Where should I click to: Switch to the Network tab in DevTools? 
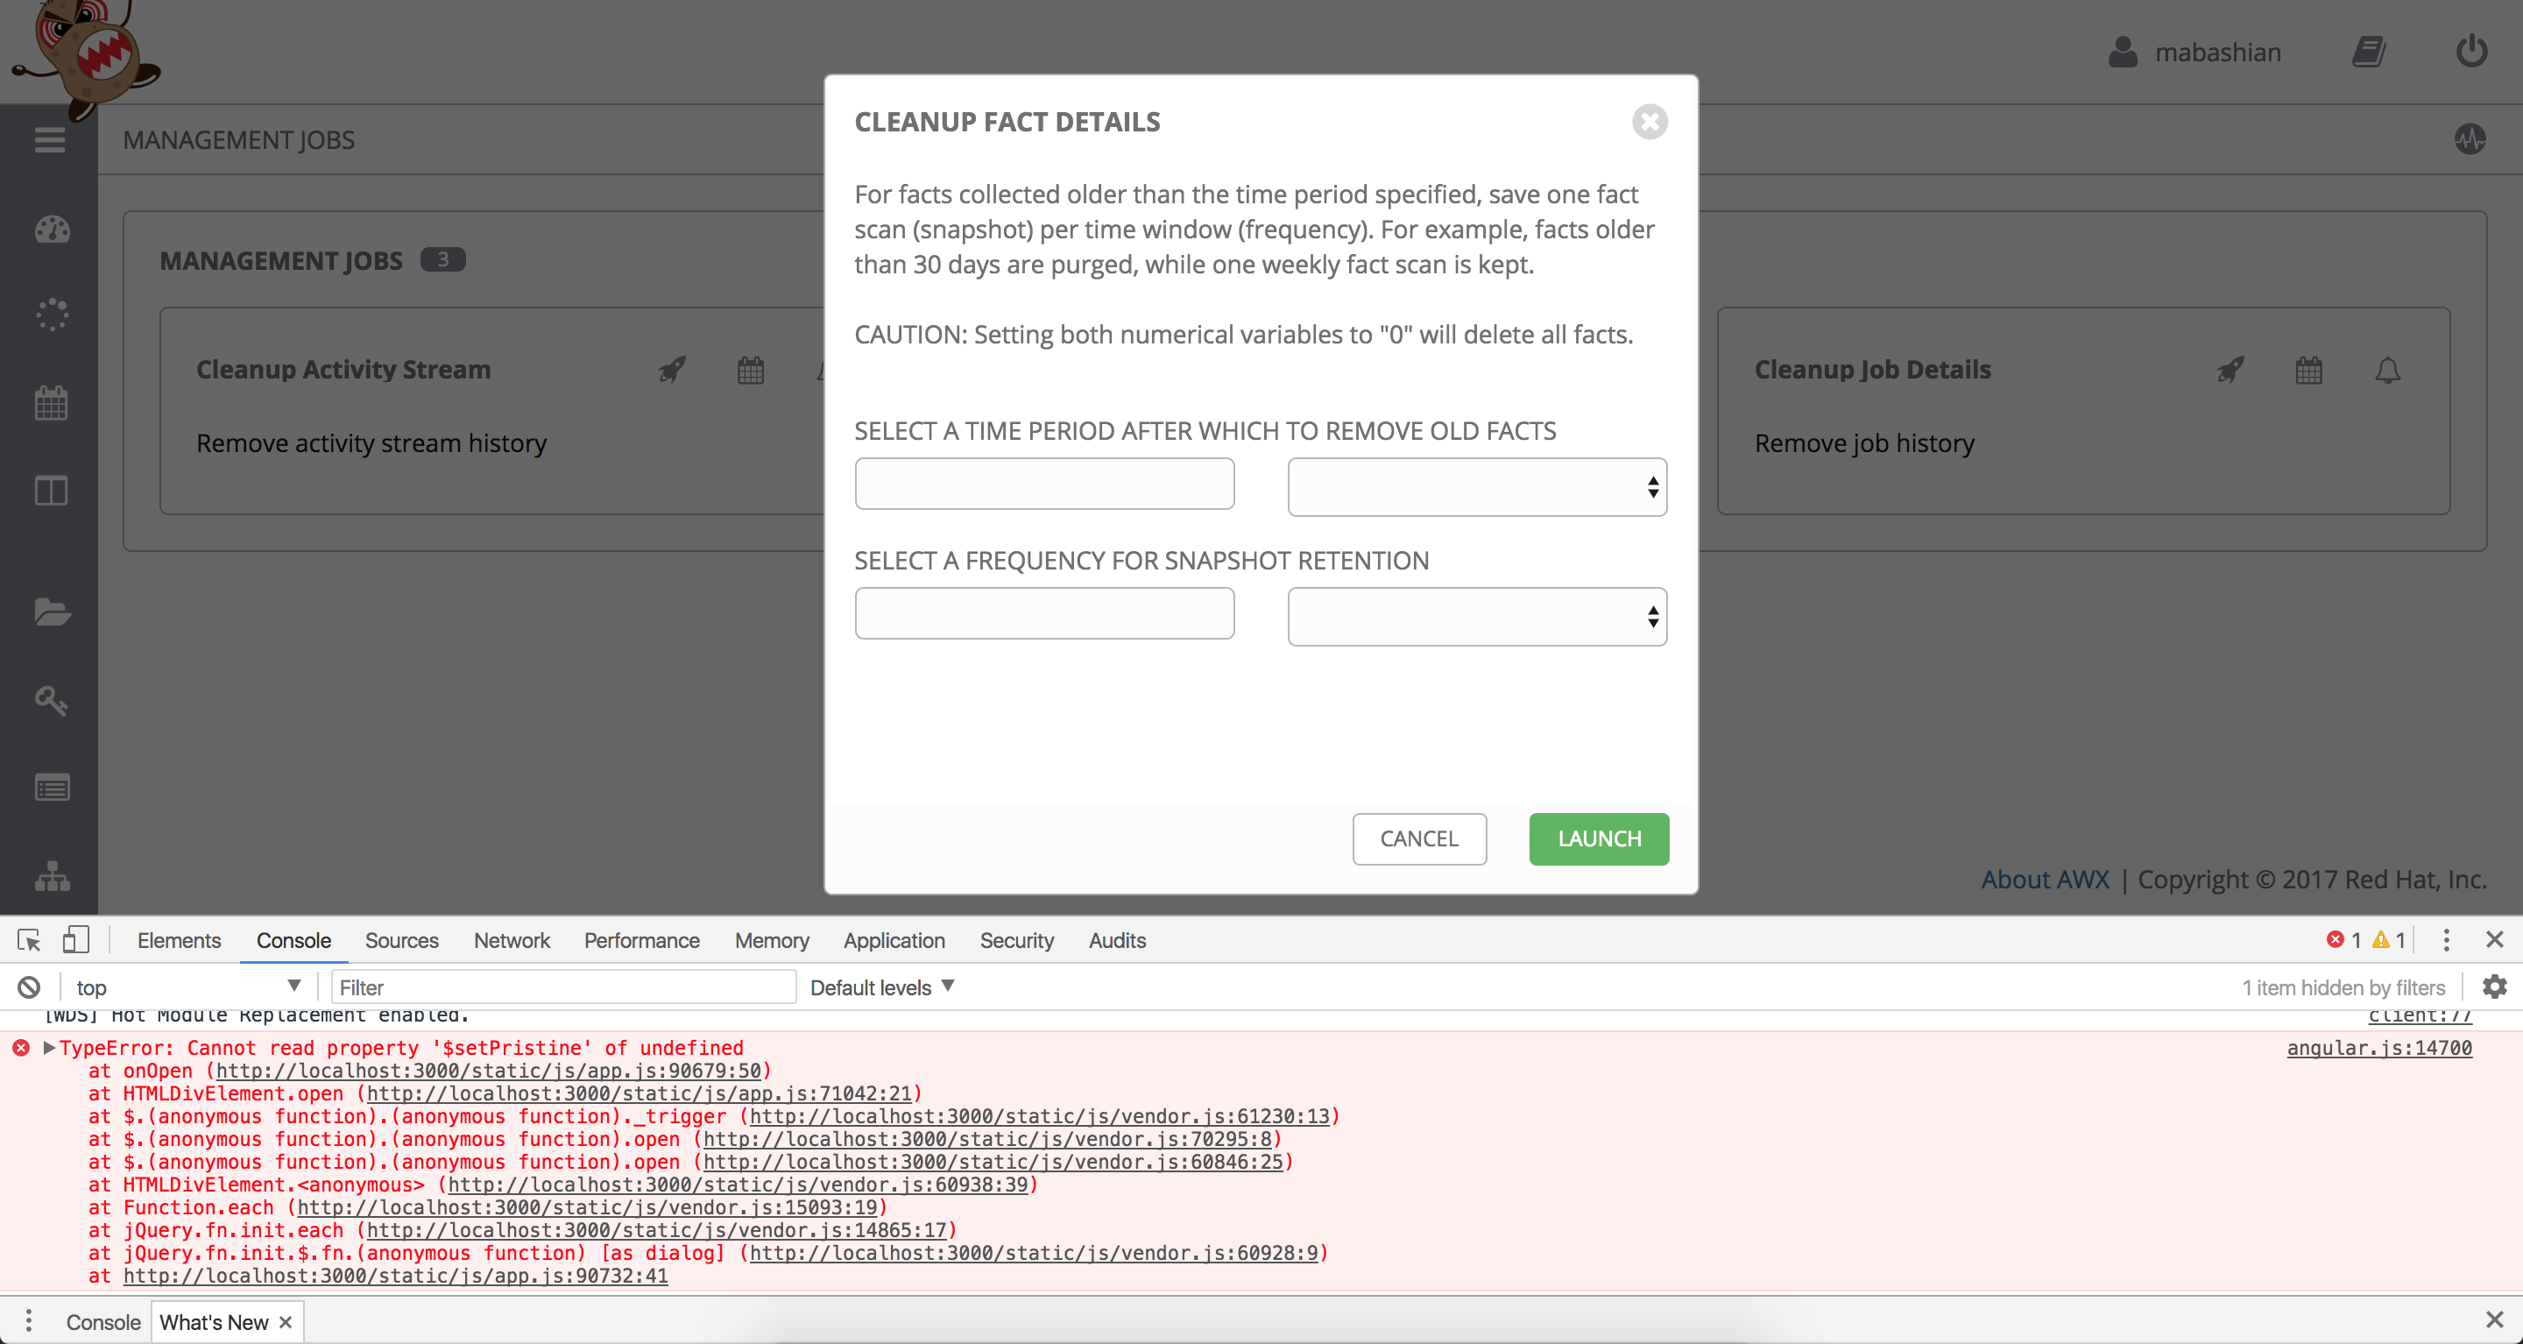(x=512, y=940)
